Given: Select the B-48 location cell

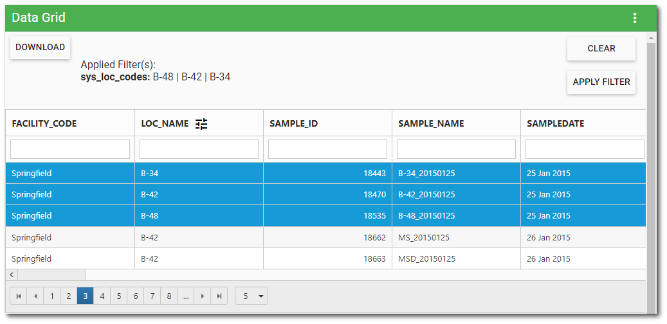Looking at the screenshot, I should point(199,216).
